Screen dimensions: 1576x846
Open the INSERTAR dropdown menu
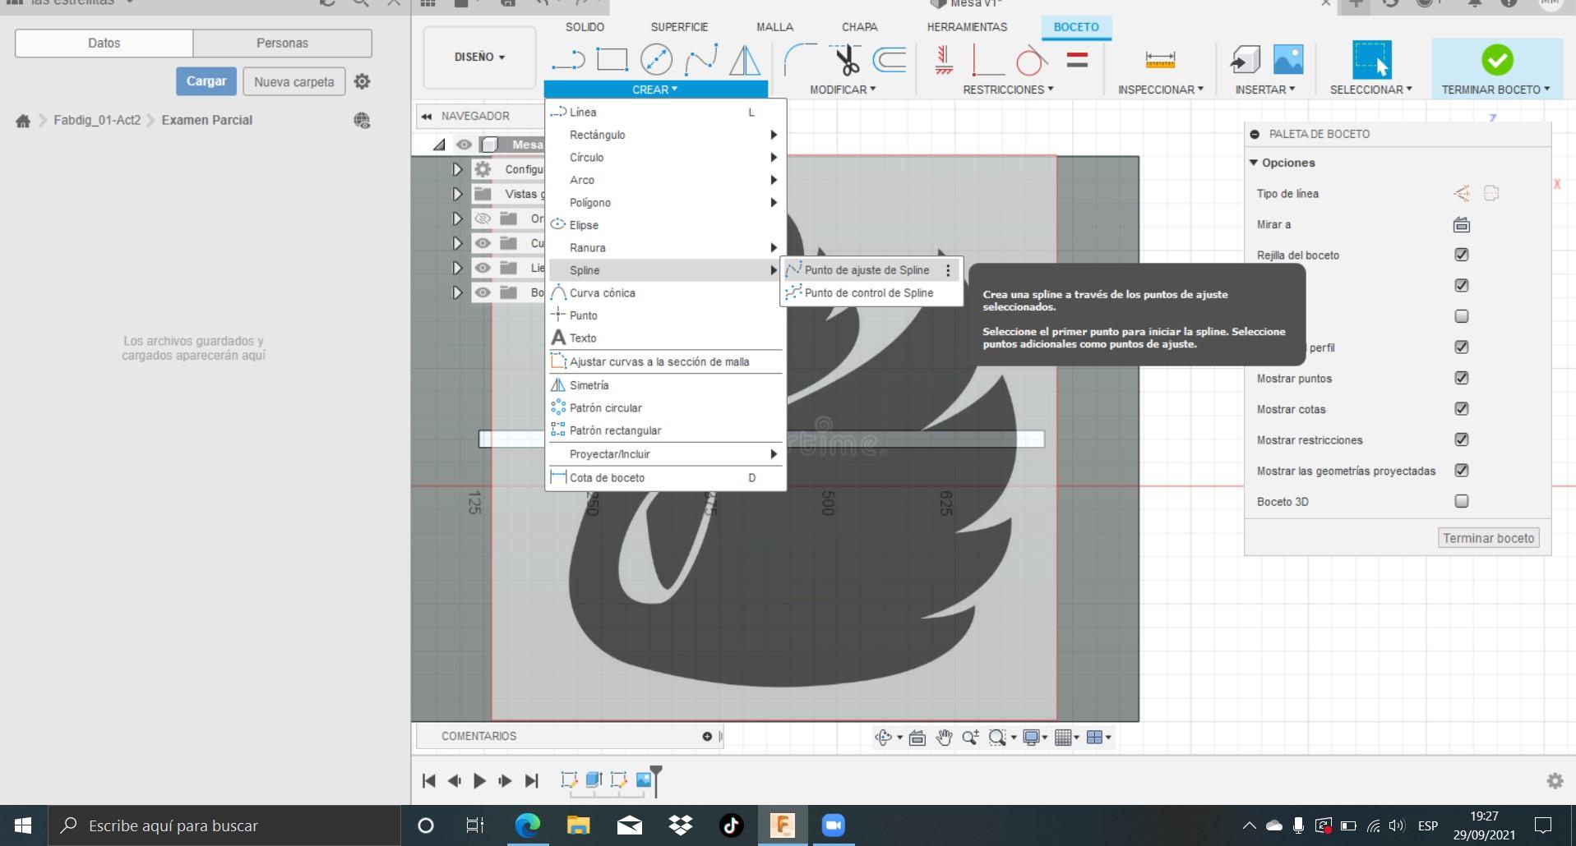pos(1264,90)
